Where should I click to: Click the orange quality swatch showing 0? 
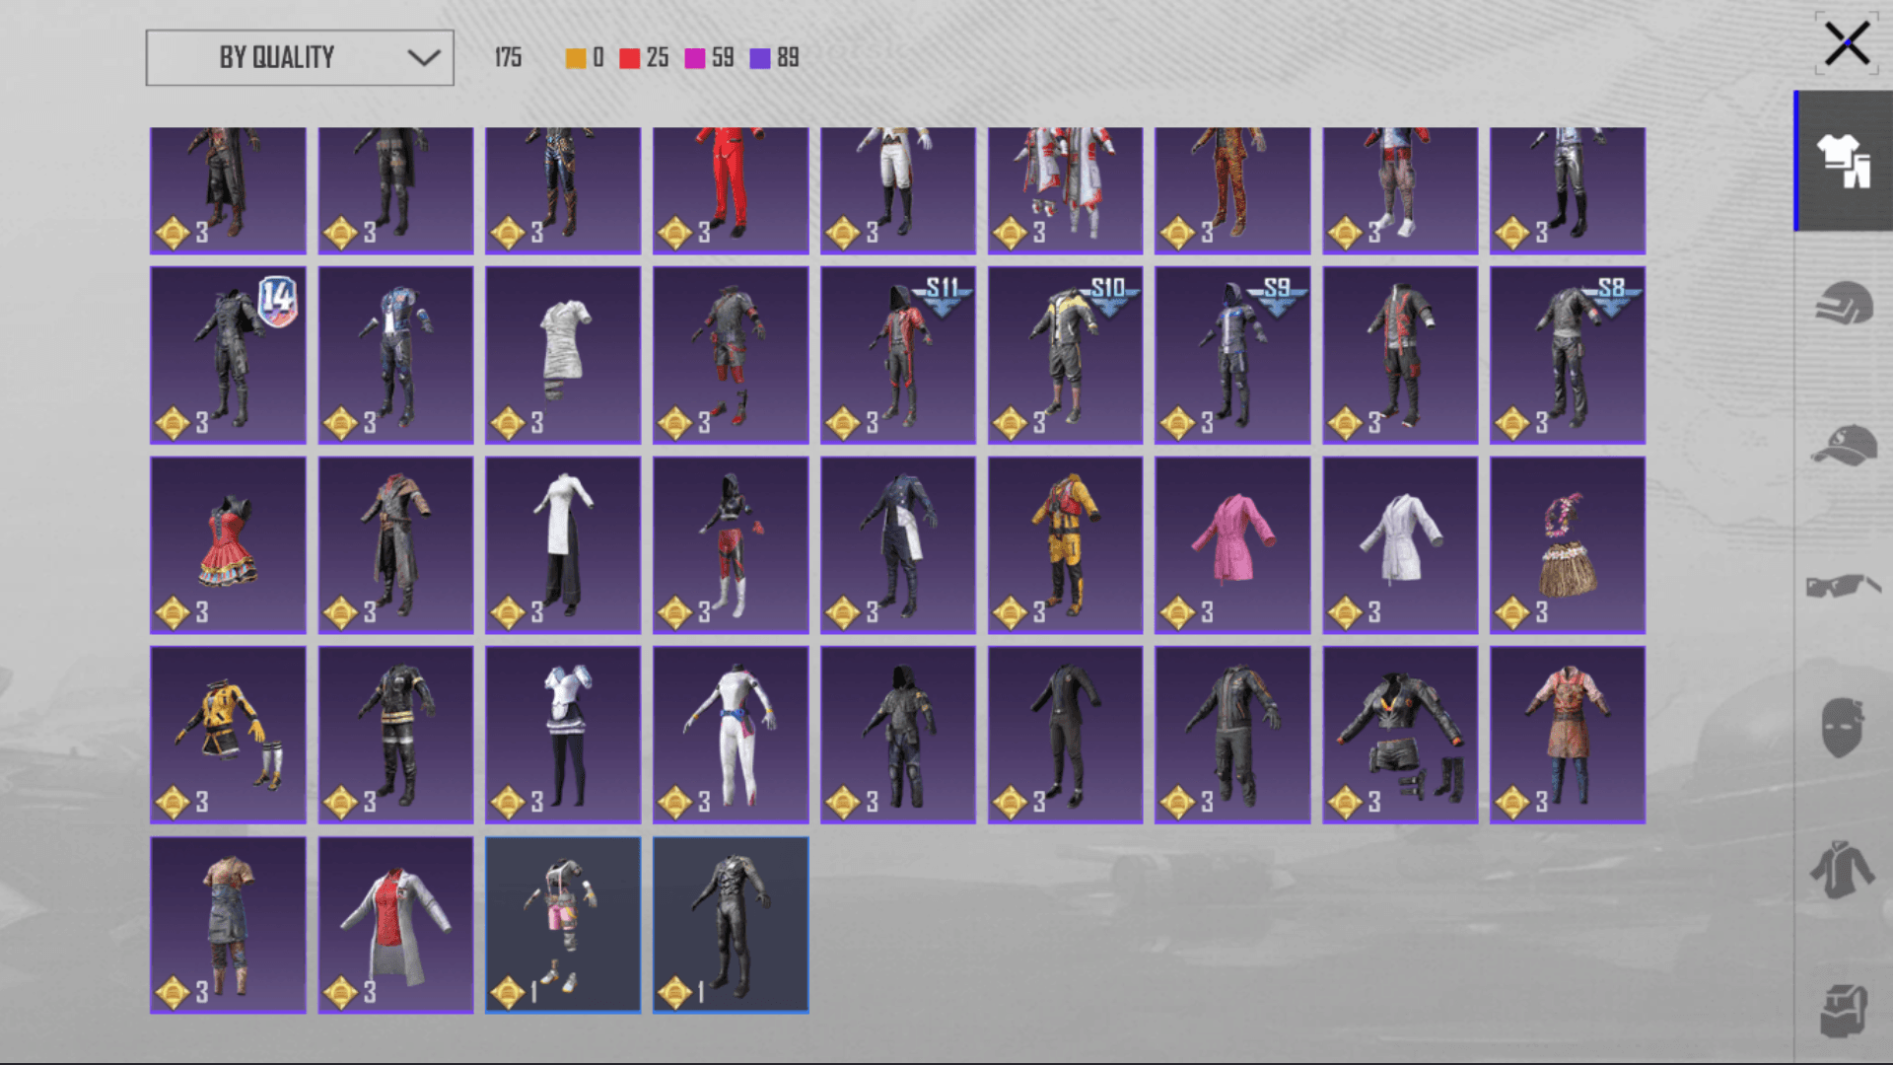(x=576, y=58)
